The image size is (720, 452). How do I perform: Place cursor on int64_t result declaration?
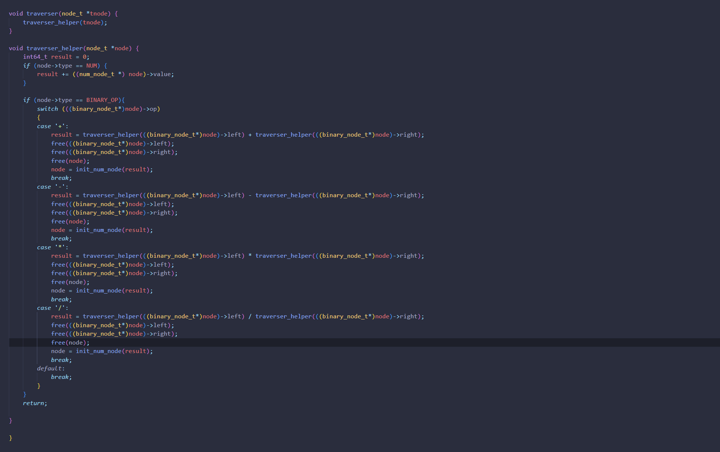point(55,57)
